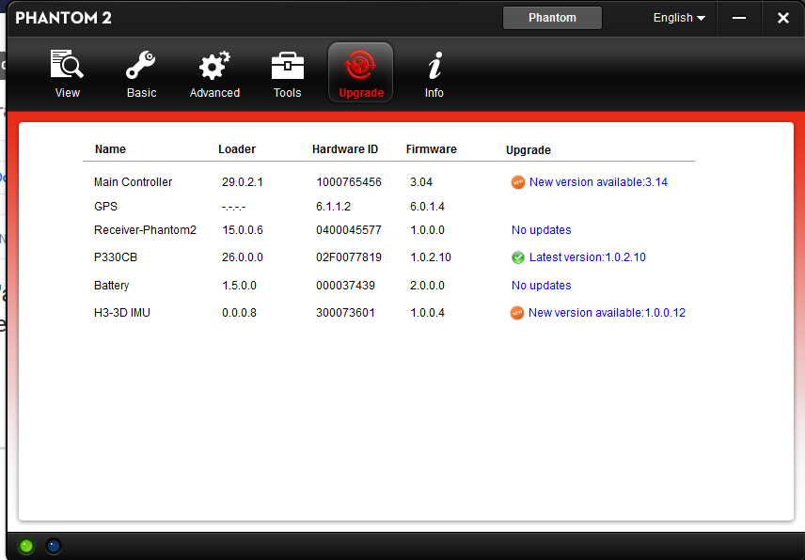Click Battery loader '1.5.0.0'
The width and height of the screenshot is (805, 560).
click(239, 286)
